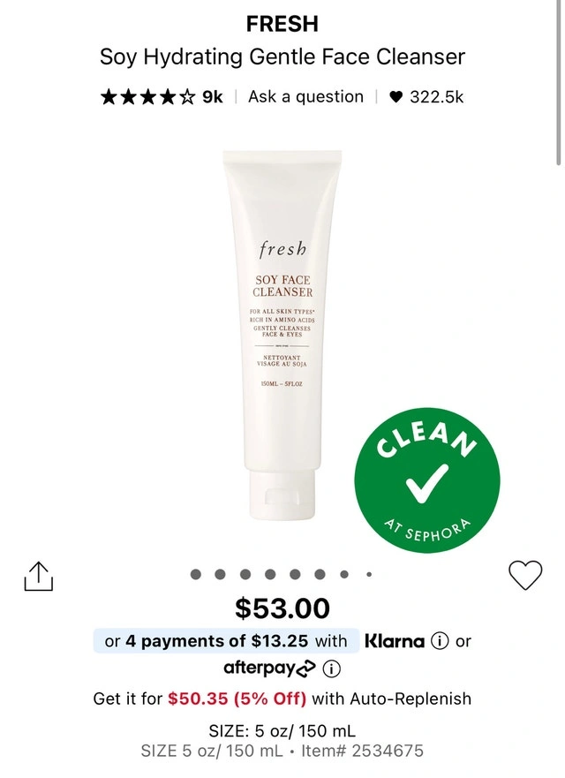This screenshot has height=778, width=565.
Task: Select first image carousel dot
Action: [x=196, y=575]
